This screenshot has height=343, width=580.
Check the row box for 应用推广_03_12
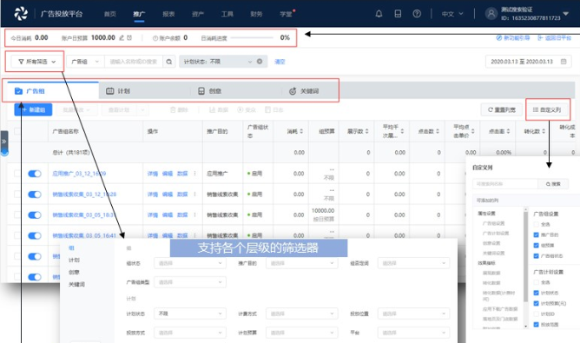[17, 173]
